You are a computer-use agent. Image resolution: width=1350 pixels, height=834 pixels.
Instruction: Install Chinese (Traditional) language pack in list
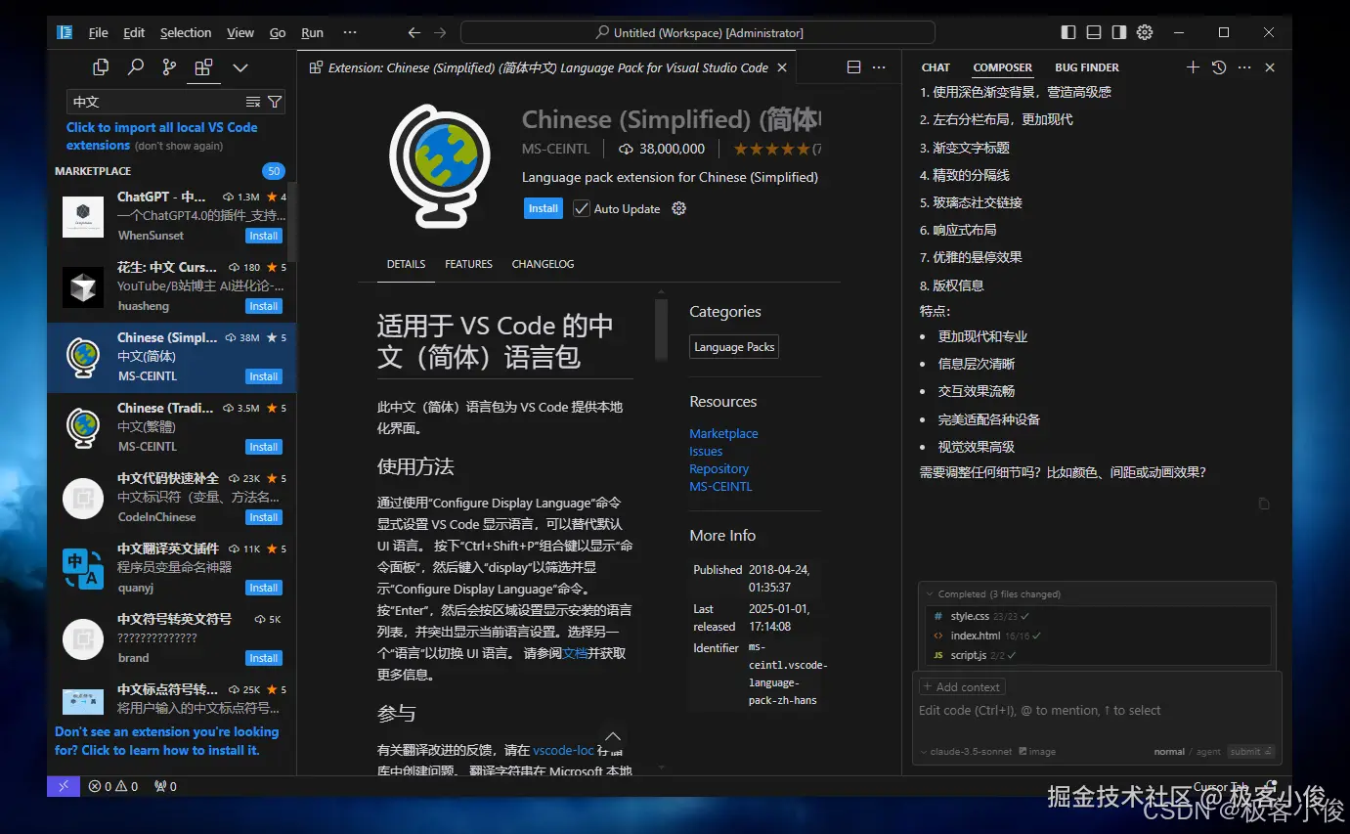point(263,447)
